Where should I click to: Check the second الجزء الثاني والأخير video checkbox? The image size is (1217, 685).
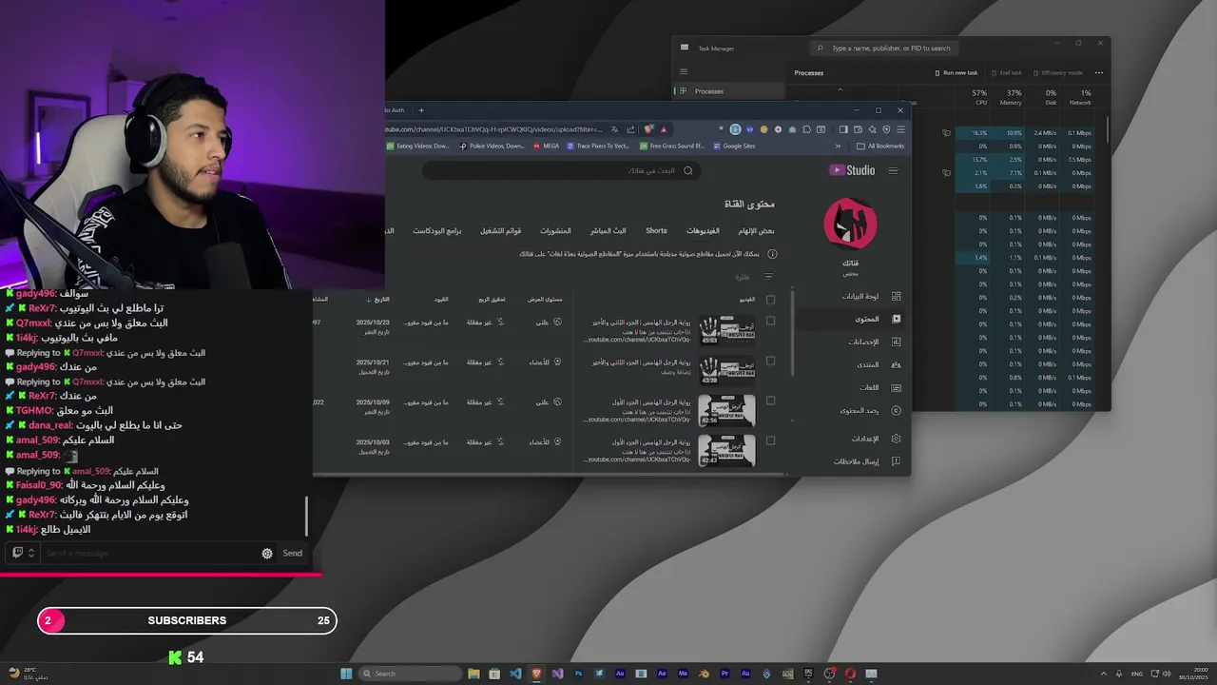pyautogui.click(x=770, y=361)
